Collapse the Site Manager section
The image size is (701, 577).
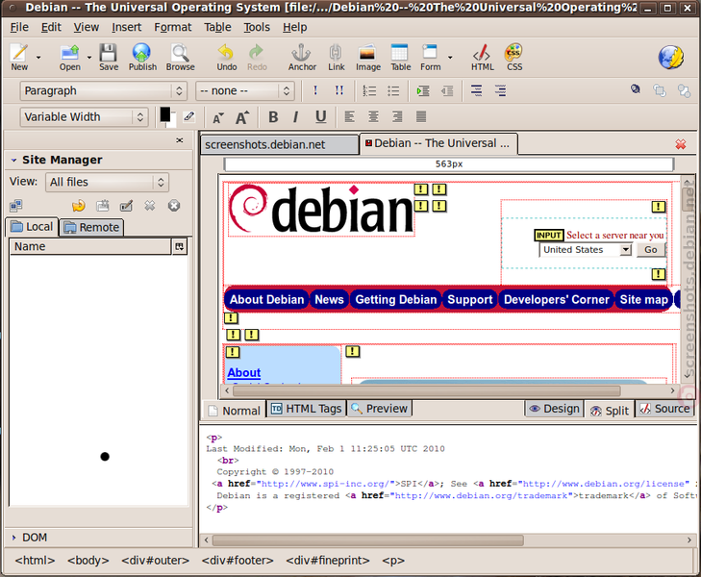13,160
